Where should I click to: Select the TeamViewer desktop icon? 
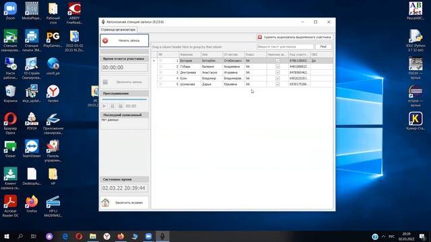32,149
